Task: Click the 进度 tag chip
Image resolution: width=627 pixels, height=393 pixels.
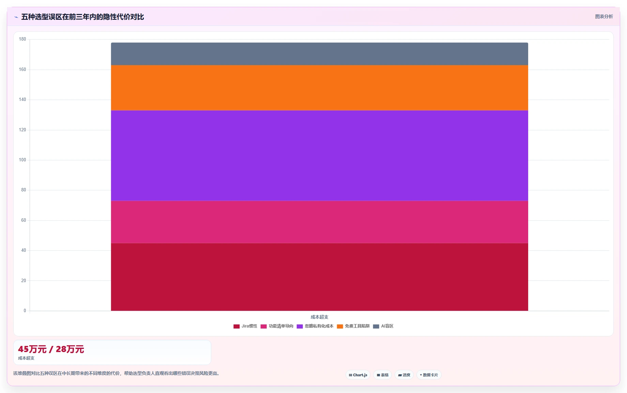Action: tap(404, 375)
